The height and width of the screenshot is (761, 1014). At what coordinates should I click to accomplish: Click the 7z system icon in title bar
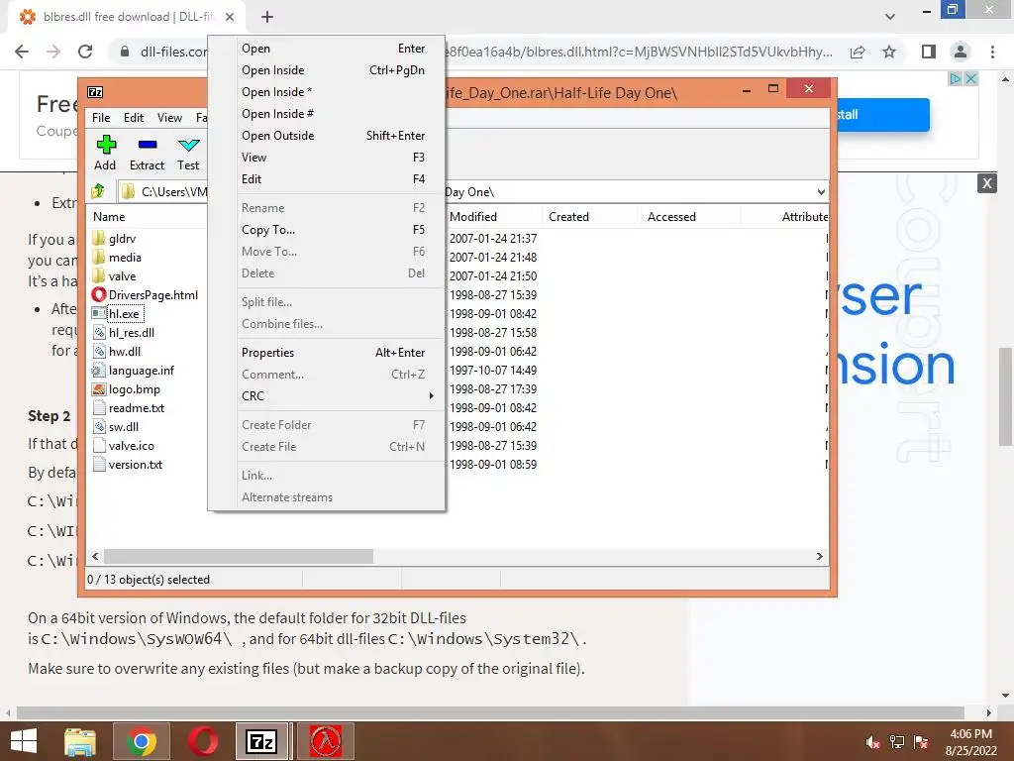click(x=95, y=92)
